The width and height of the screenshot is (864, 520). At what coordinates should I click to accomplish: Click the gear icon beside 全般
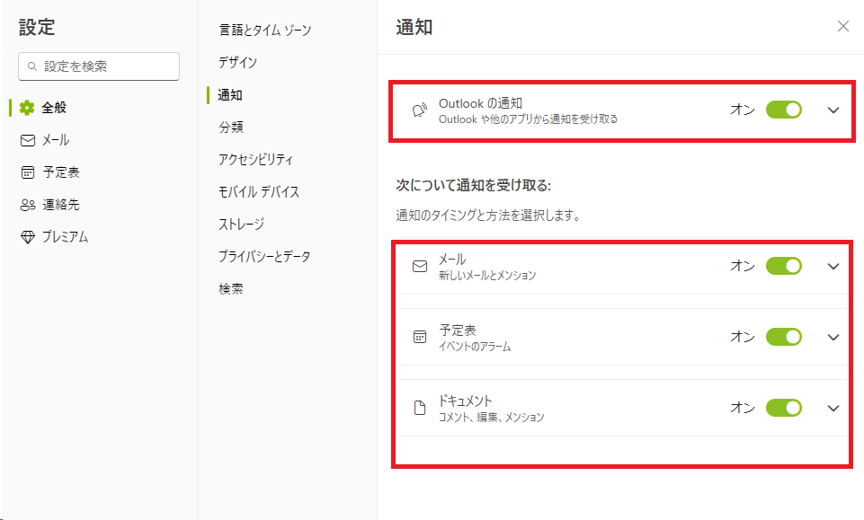click(27, 108)
